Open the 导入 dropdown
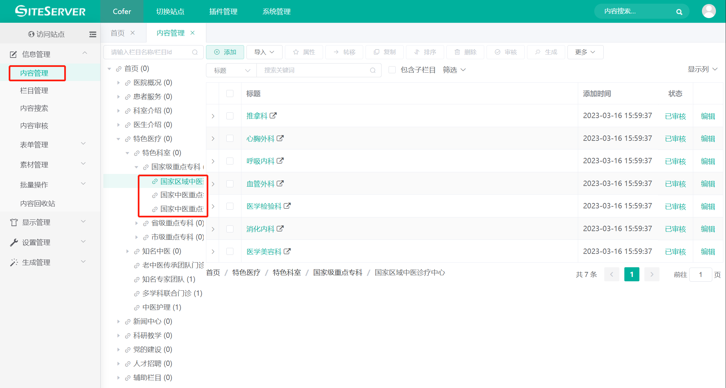The image size is (726, 388). pyautogui.click(x=265, y=52)
